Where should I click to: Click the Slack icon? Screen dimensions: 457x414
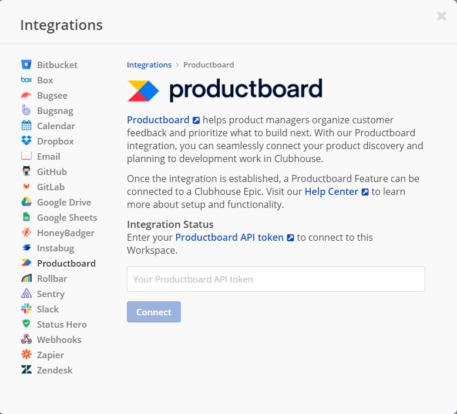coord(26,308)
